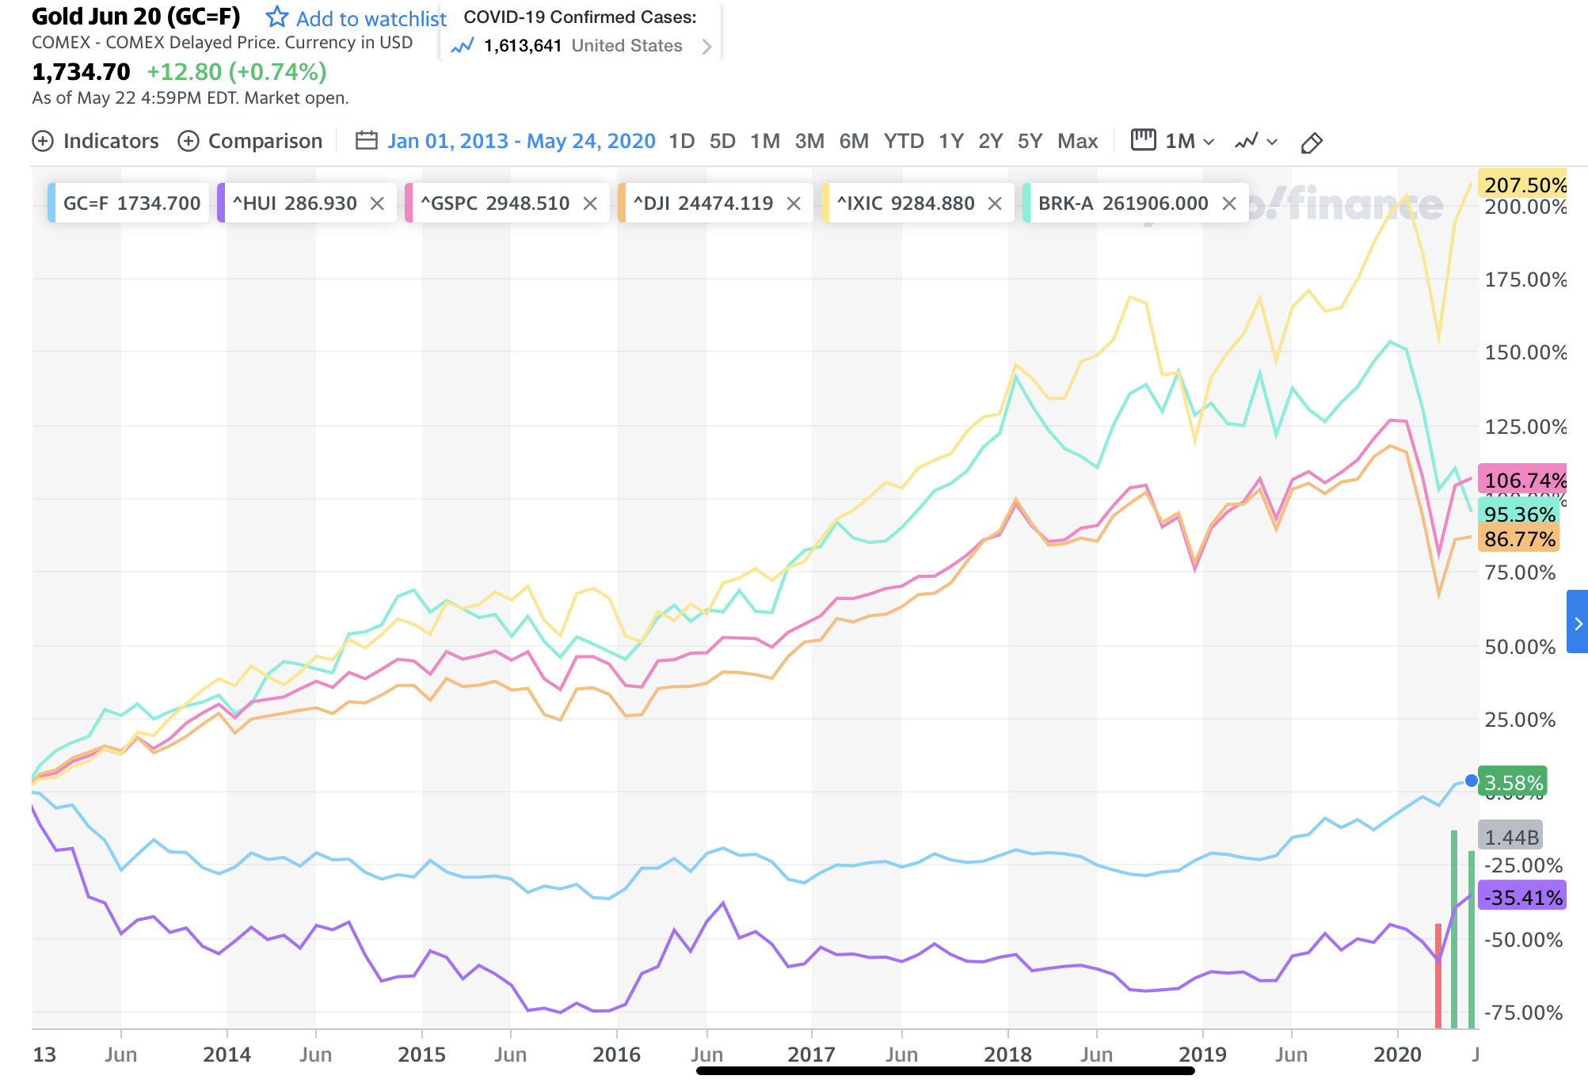Open the line chart type dropdown
The image size is (1588, 1087).
[x=1256, y=142]
